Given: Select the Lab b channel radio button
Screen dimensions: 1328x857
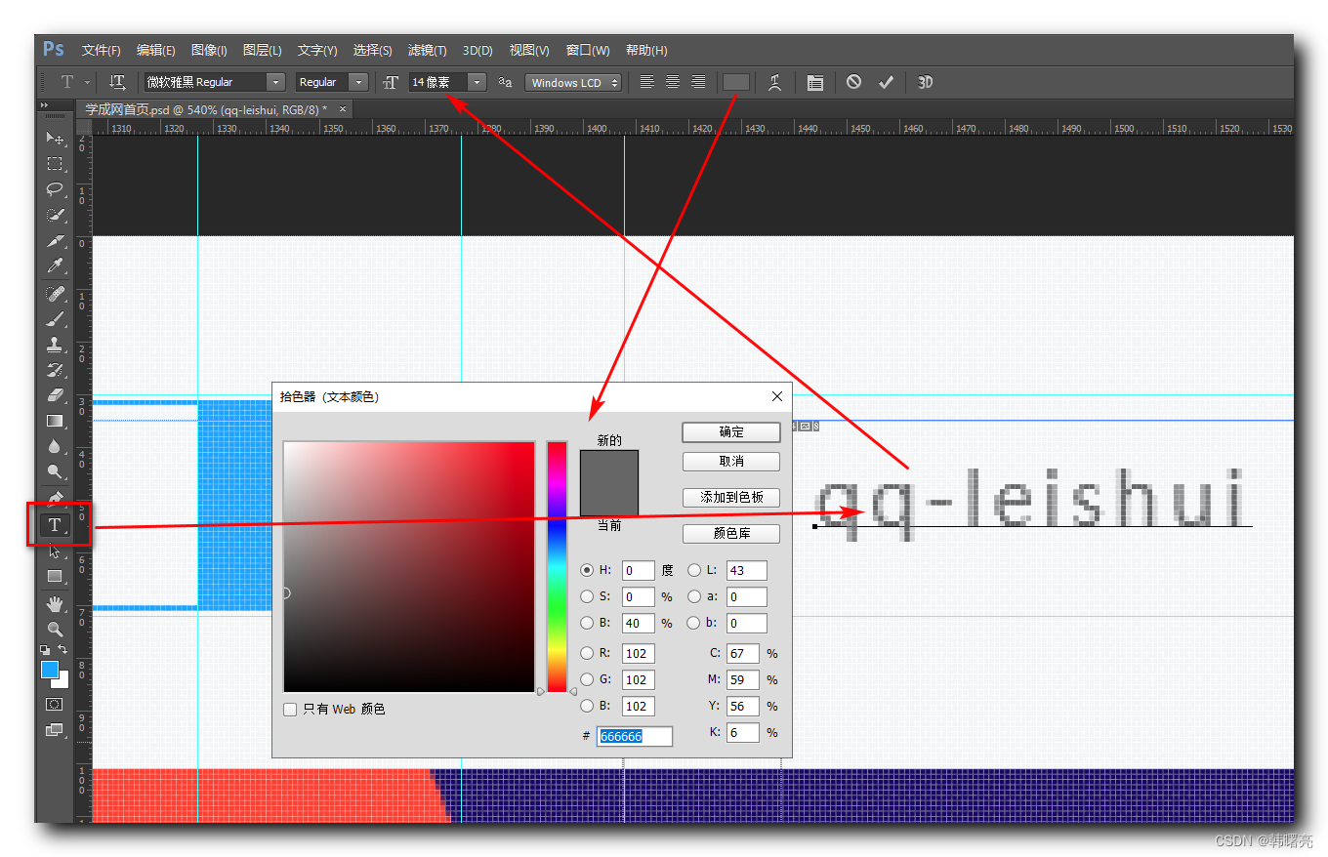Looking at the screenshot, I should pos(694,623).
